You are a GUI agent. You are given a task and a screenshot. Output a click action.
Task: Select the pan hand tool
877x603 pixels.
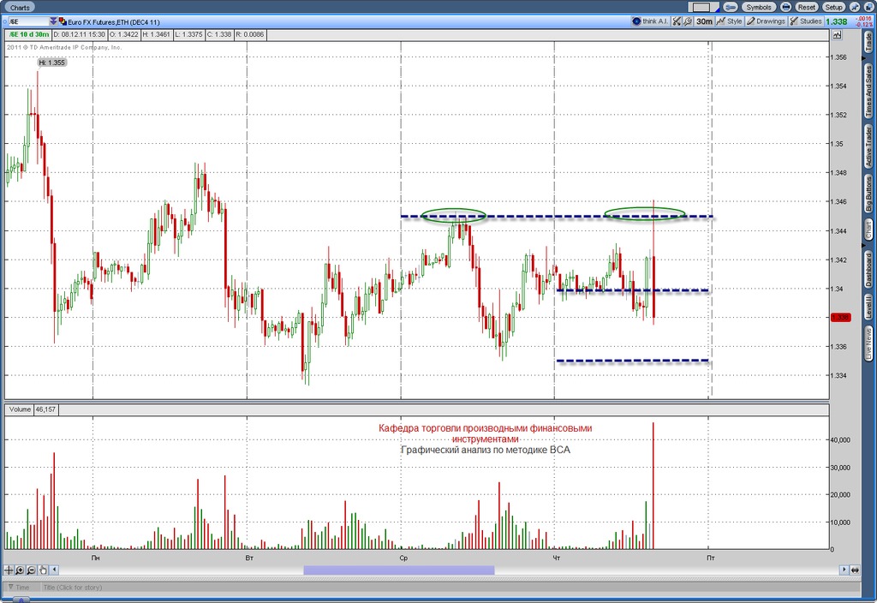[43, 570]
